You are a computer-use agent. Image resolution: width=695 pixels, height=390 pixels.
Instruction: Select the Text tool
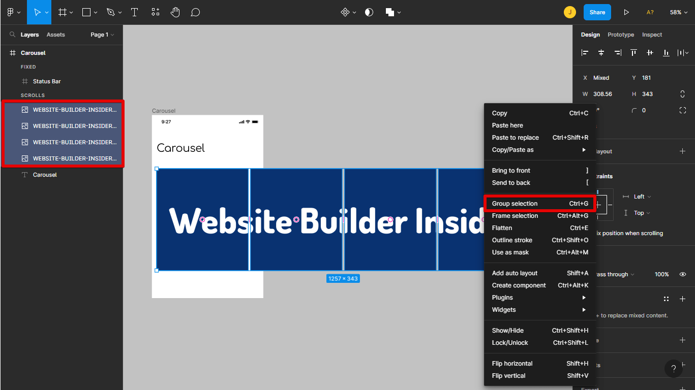pos(134,12)
